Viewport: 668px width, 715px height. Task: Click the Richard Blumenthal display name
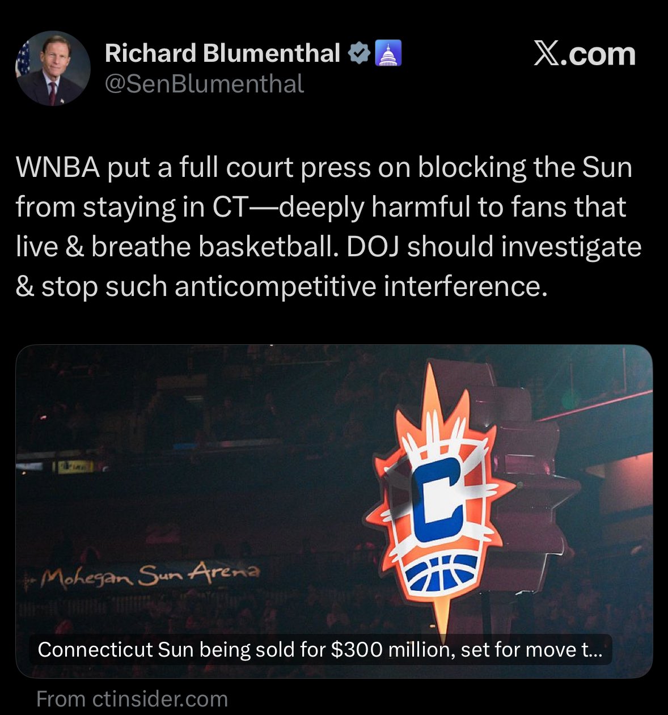222,53
